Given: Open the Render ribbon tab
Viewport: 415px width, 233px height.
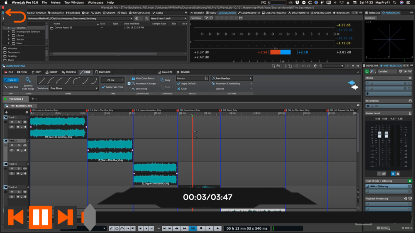Looking at the screenshot, I should (x=183, y=72).
